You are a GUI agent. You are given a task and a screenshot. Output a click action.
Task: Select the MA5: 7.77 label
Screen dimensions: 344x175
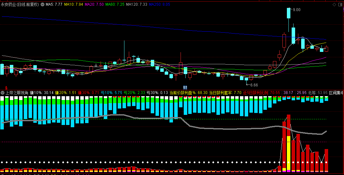(x=54, y=4)
